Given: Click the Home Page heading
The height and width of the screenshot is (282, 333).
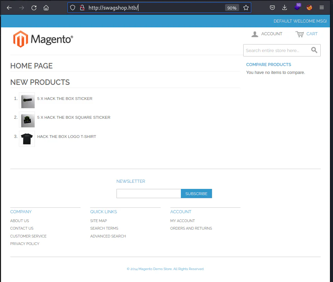Looking at the screenshot, I should (32, 66).
